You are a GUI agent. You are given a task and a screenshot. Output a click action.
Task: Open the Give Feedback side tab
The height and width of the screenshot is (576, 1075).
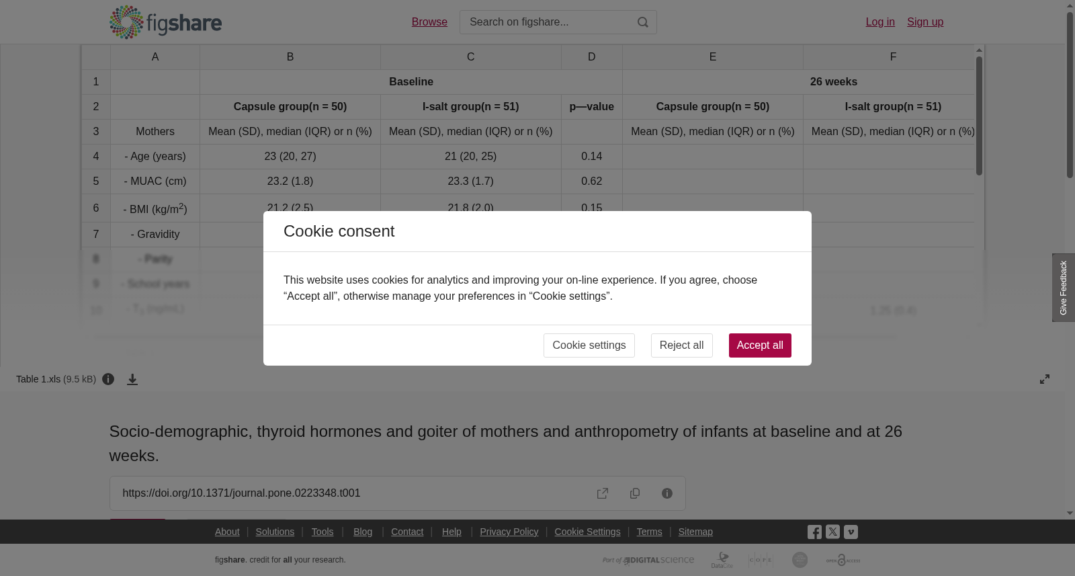pyautogui.click(x=1064, y=288)
